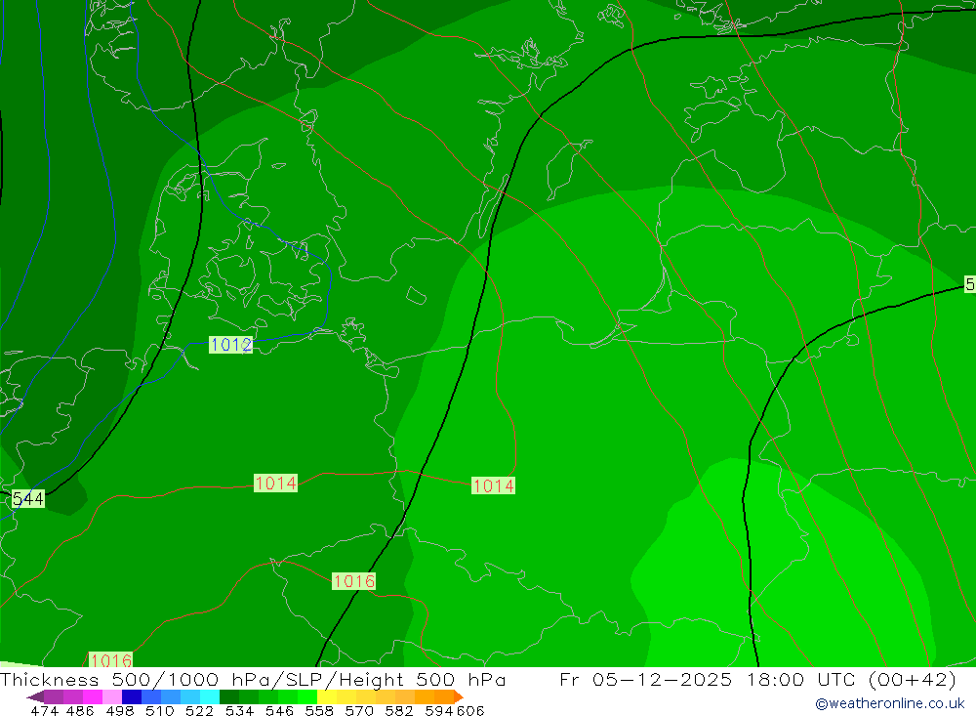
Task: Click the '(00+42)' forecast offset text
Action: (x=912, y=679)
